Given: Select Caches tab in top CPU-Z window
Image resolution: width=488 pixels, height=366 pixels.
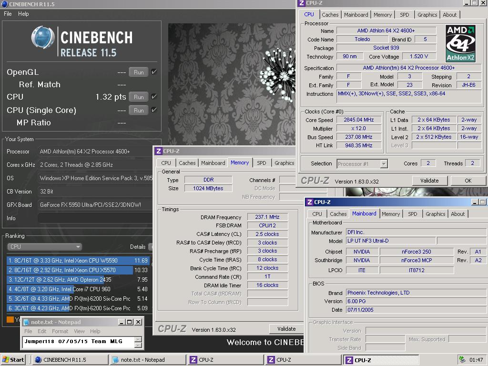Looking at the screenshot, I should pyautogui.click(x=330, y=15).
